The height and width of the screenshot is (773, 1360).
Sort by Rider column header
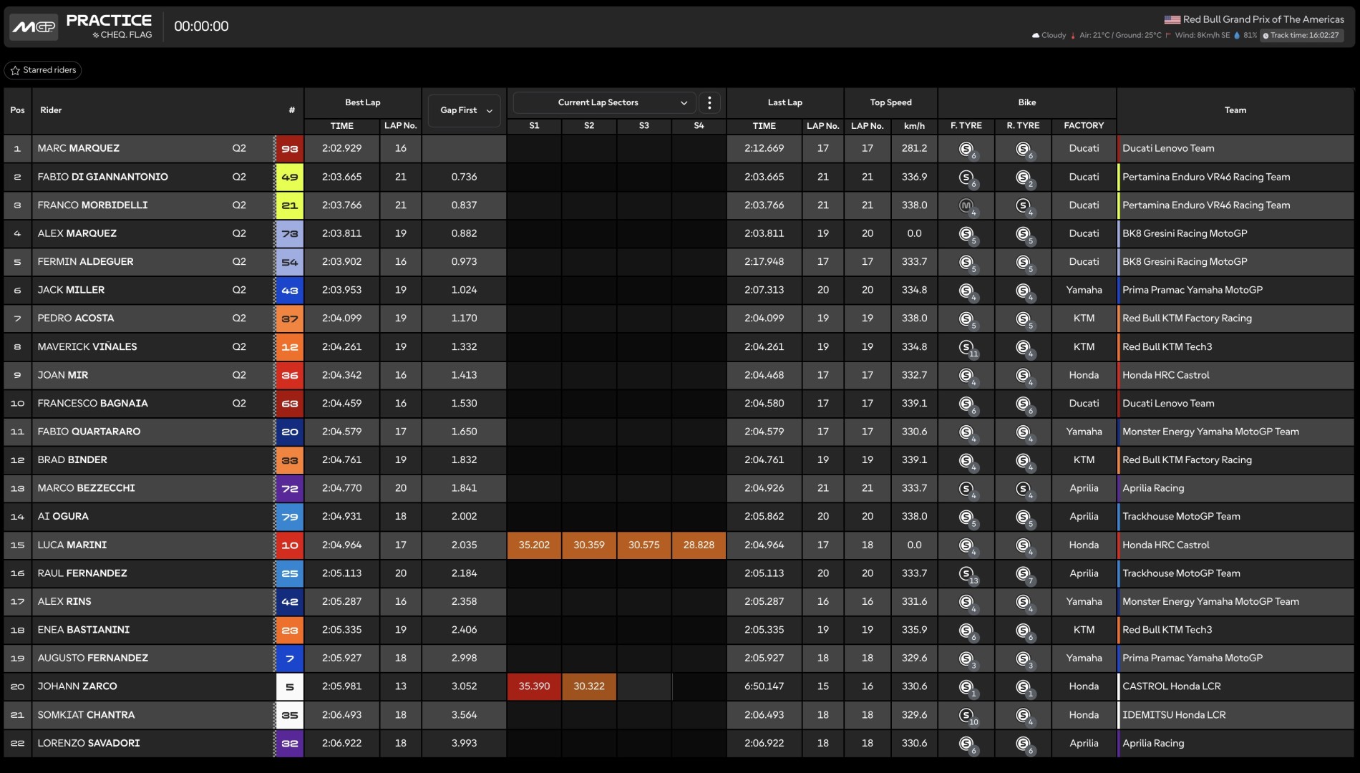tap(51, 110)
